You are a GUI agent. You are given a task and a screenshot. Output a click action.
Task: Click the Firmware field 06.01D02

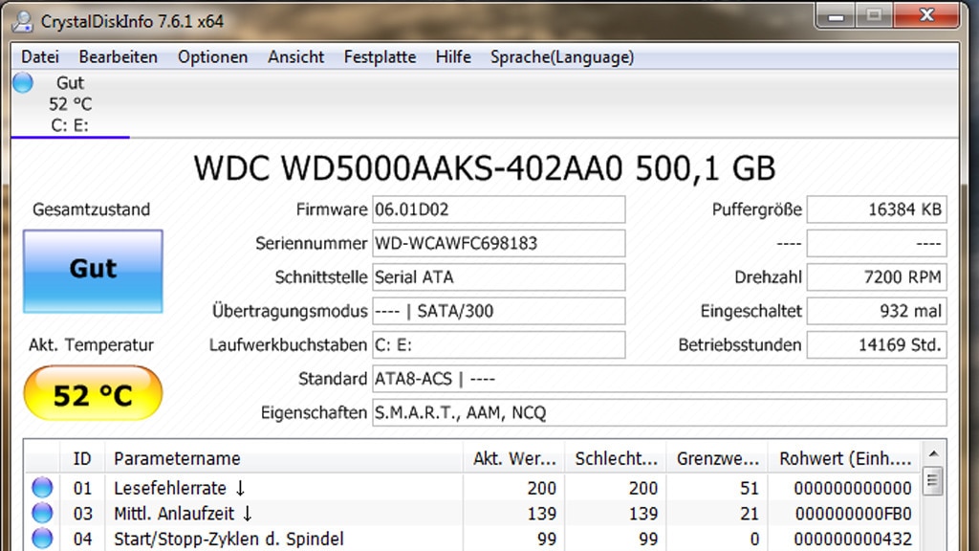coord(499,209)
